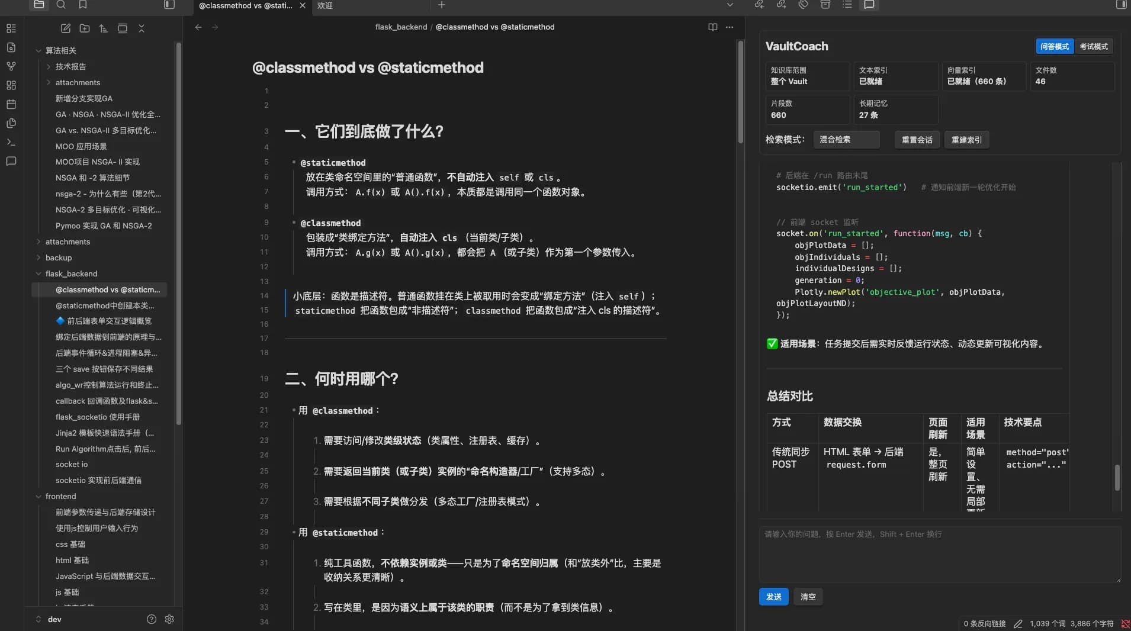The width and height of the screenshot is (1131, 631).
Task: Open the chat bubble ribbon icon
Action: 11,161
